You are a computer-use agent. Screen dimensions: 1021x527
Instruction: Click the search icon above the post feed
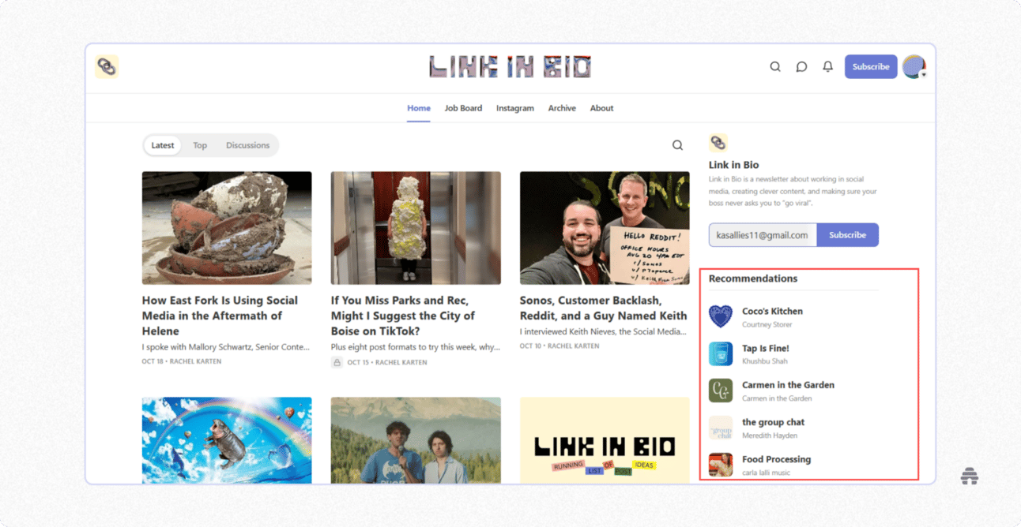pyautogui.click(x=677, y=144)
